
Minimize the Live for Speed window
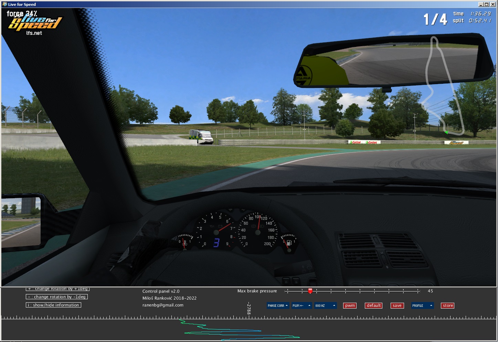481,4
